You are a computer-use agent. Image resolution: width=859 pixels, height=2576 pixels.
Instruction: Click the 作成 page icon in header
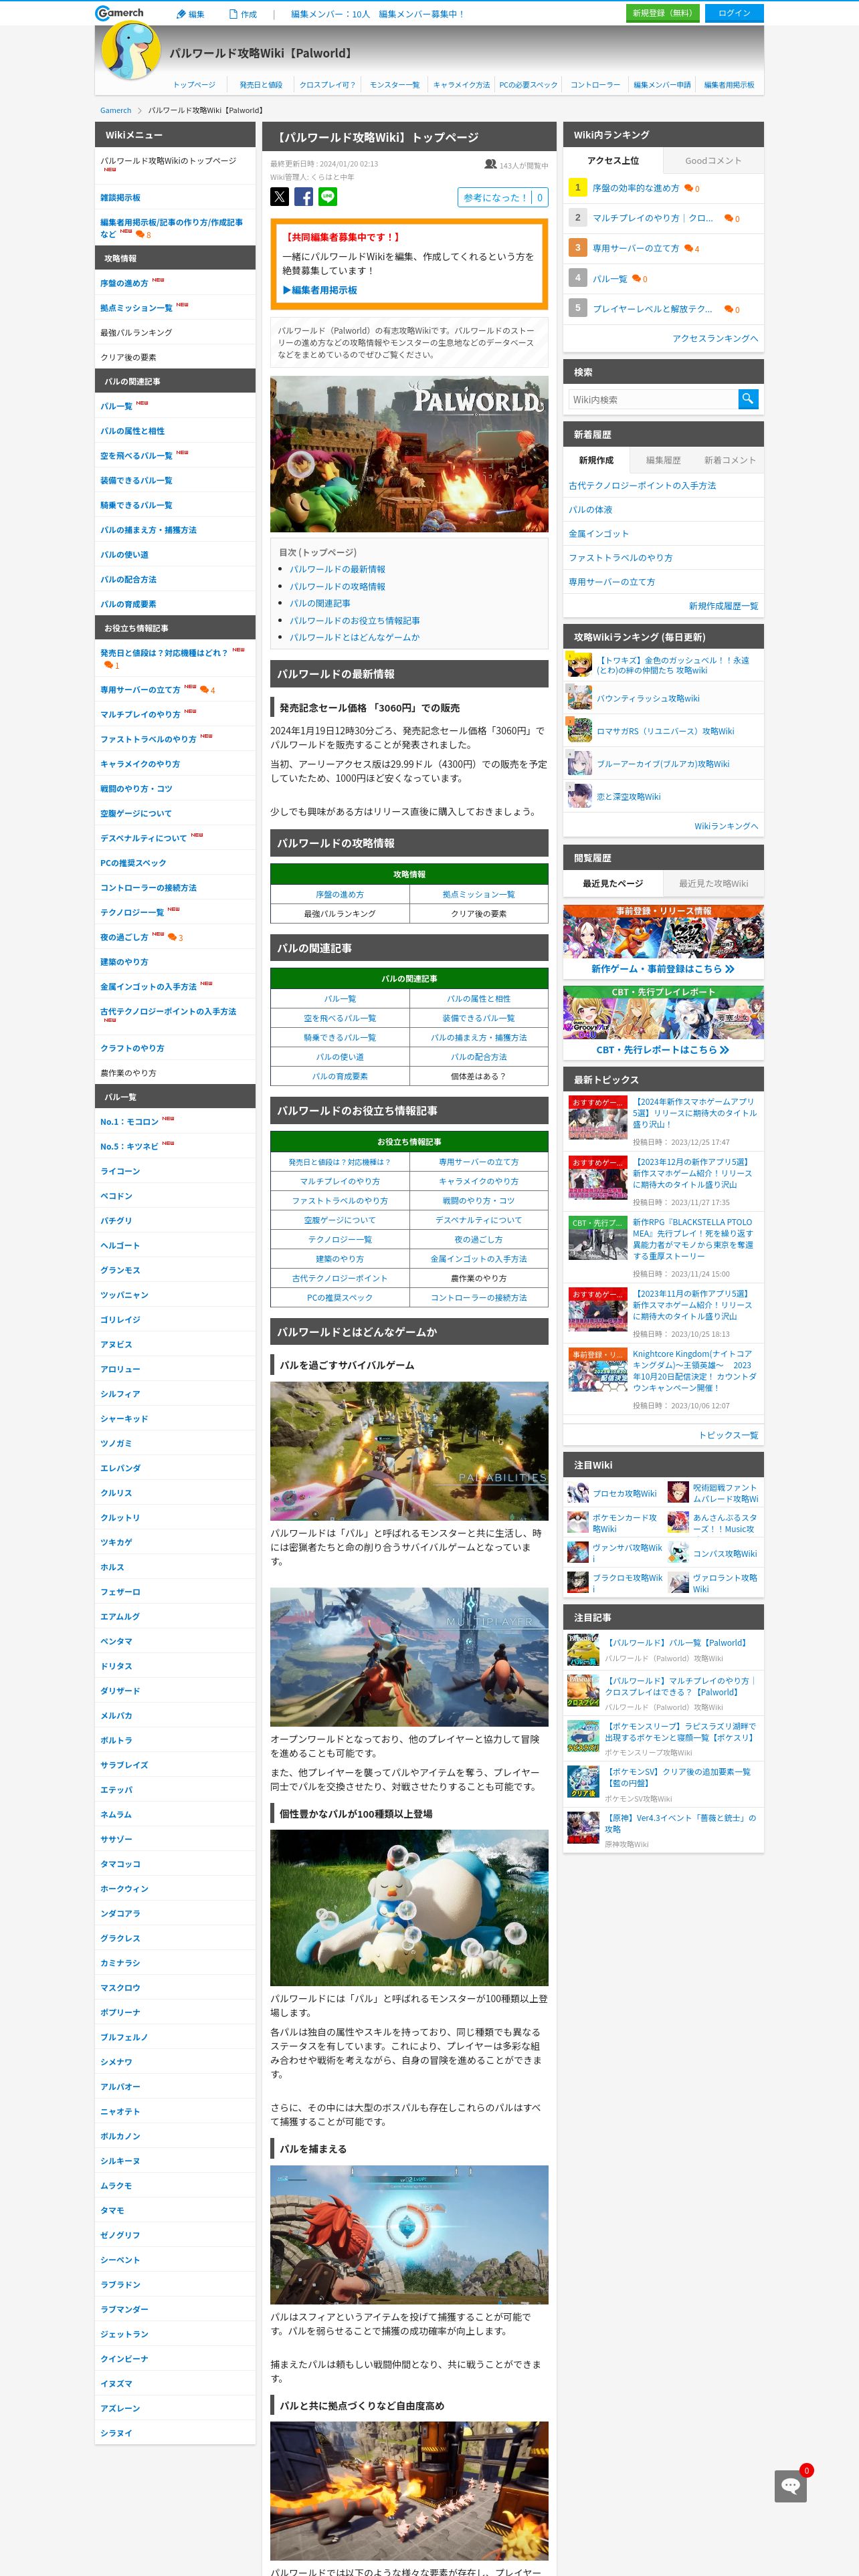tap(233, 14)
